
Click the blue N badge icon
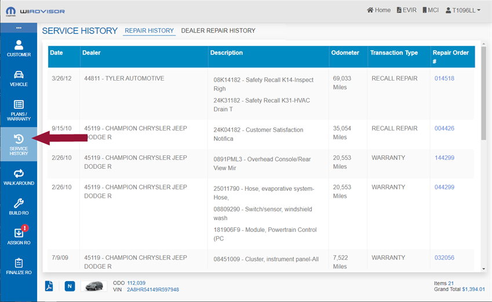[x=70, y=286]
